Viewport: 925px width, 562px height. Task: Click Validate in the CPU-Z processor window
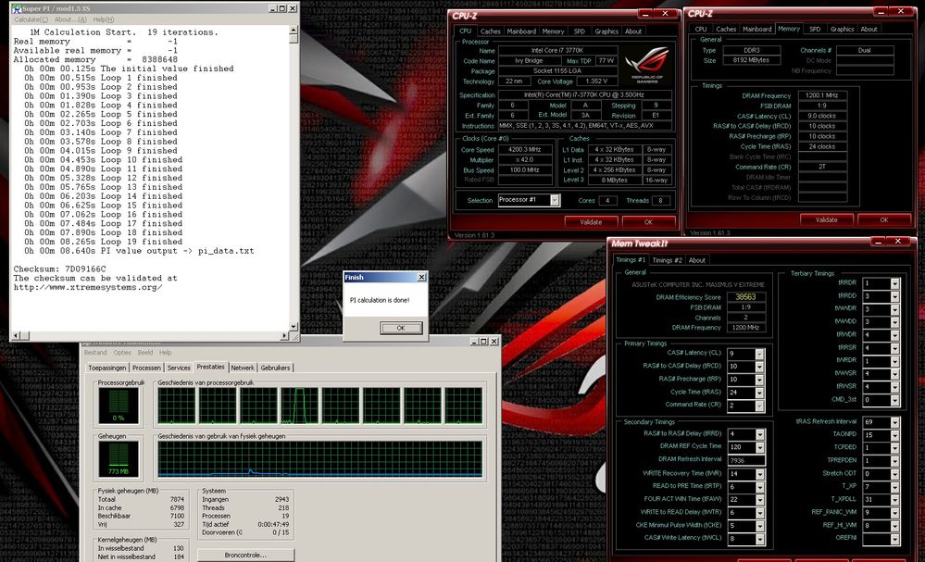[x=591, y=221]
